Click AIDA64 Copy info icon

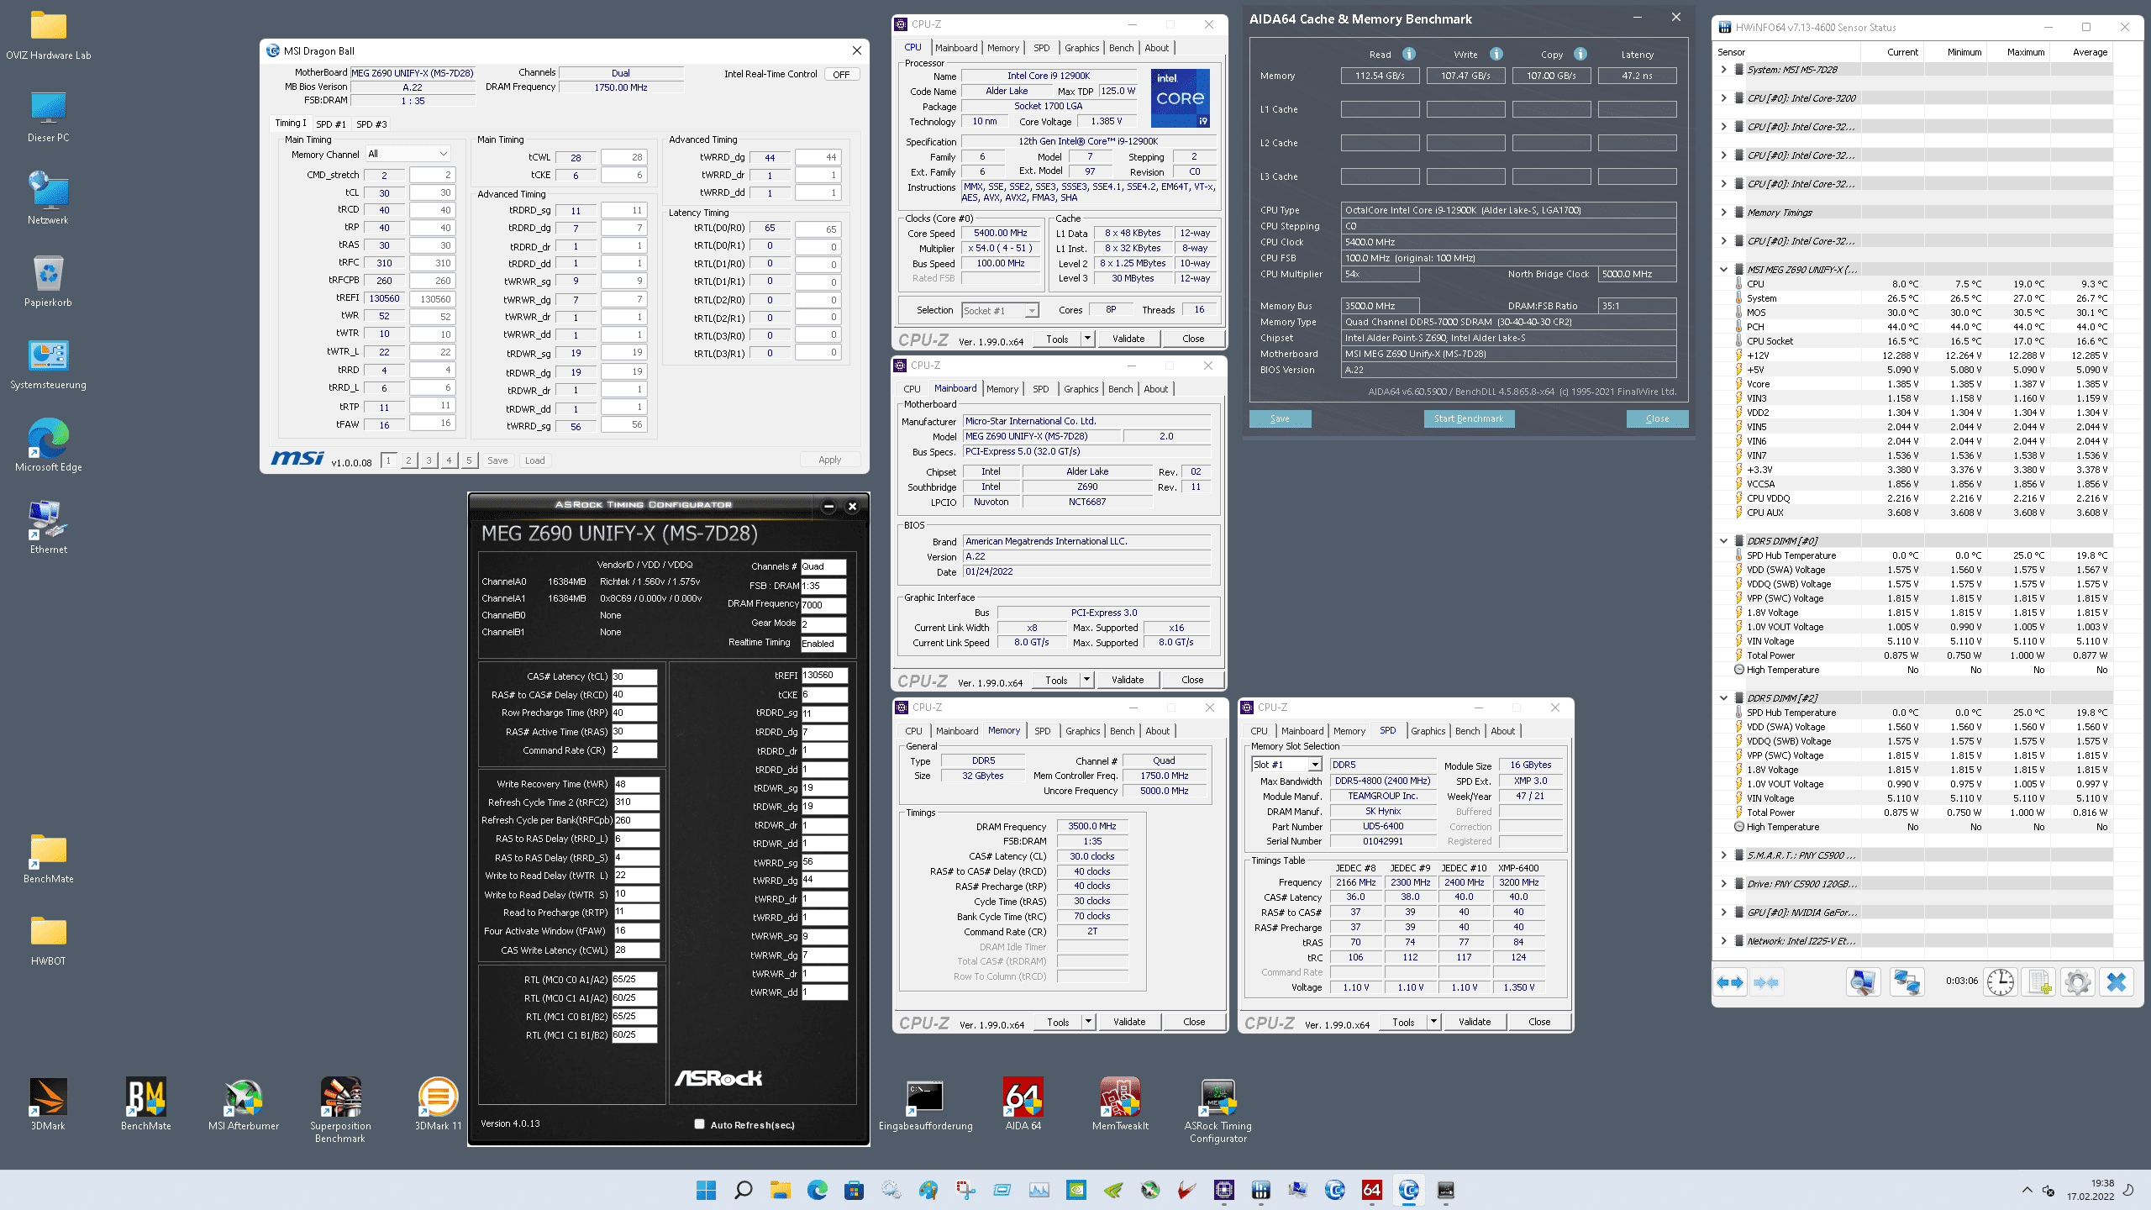[1580, 54]
